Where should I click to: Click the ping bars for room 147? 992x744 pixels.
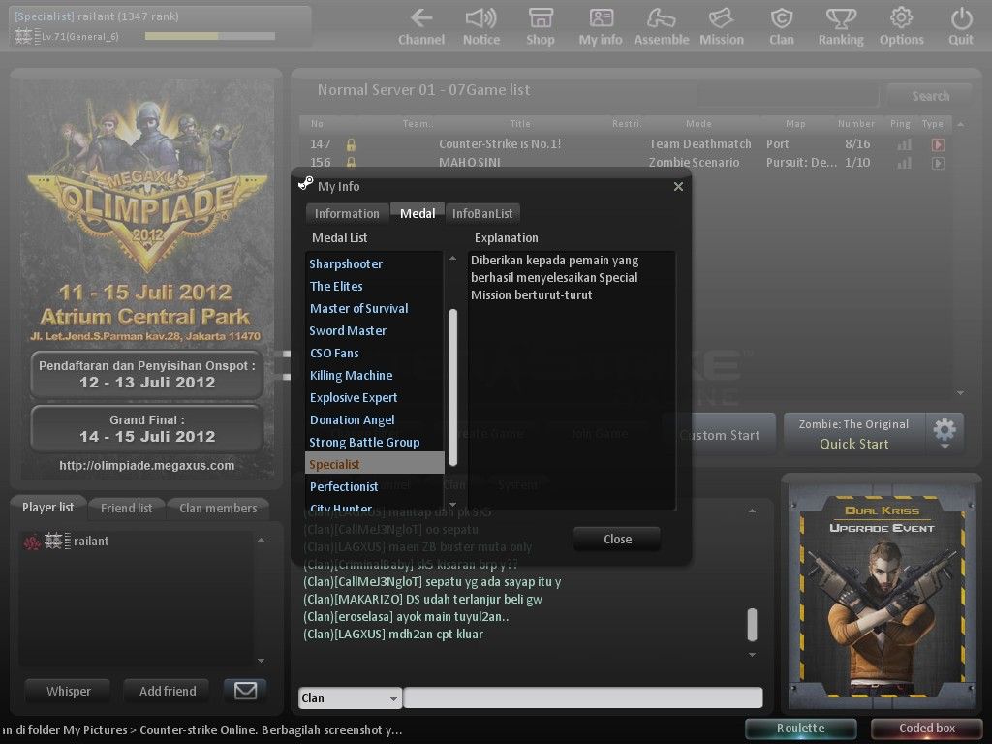click(905, 145)
